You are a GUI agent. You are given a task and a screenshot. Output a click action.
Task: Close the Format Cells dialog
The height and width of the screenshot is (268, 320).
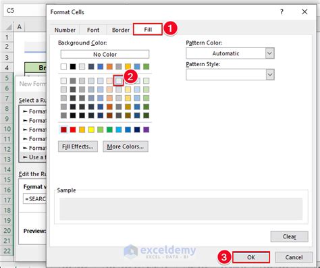(304, 11)
